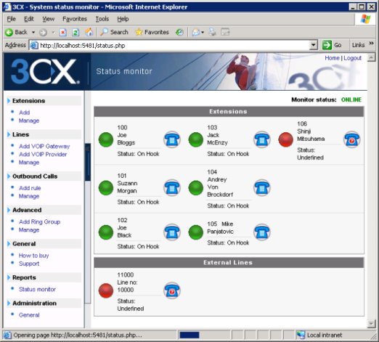This screenshot has width=379, height=342.
Task: Click the phone icon for extension 101 Suzann Morgan
Action: (172, 188)
